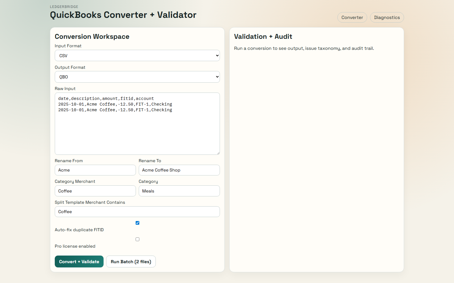454x283 pixels.
Task: Open the Output Format dropdown
Action: (137, 77)
